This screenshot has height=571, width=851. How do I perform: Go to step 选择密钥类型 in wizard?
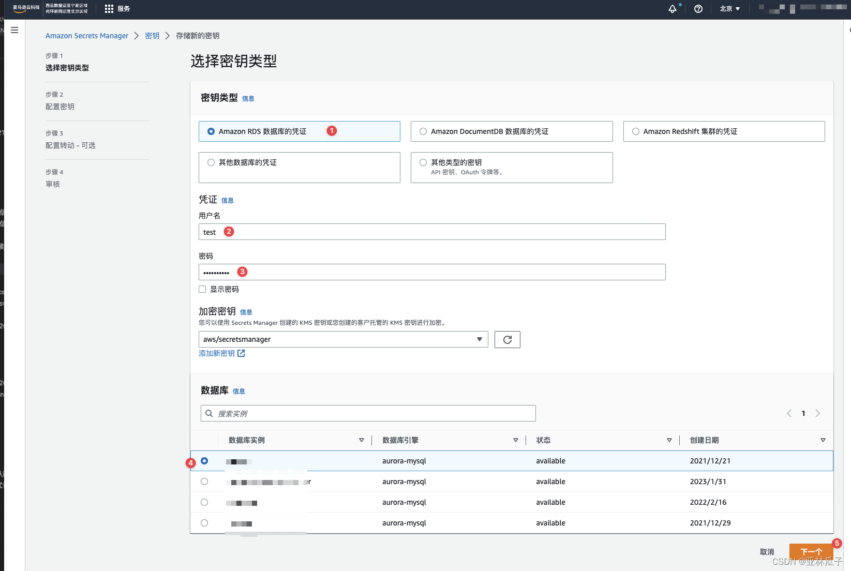pos(67,68)
